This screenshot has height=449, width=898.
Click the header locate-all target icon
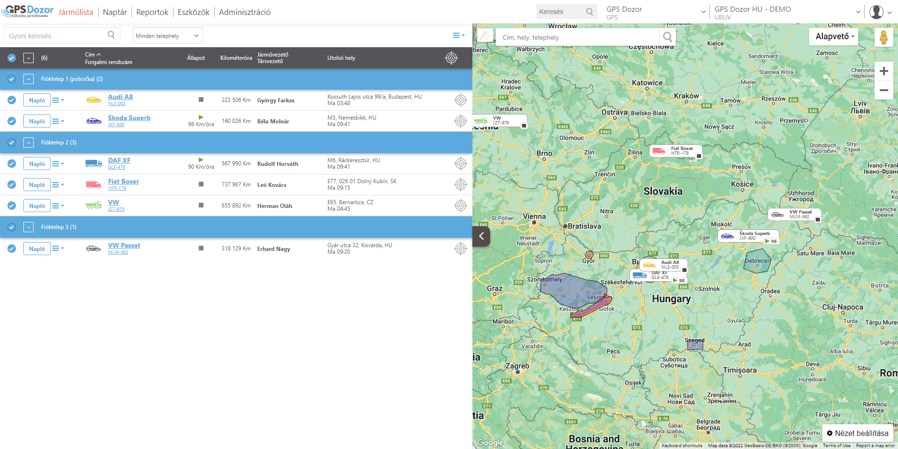451,58
